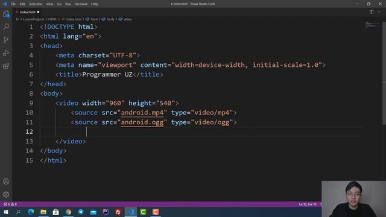Follow the android.mp4 link in code

click(142, 113)
